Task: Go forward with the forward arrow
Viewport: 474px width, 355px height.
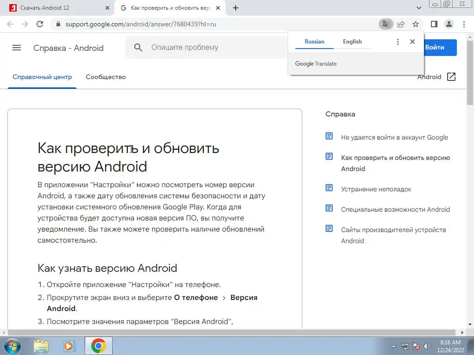Action: [25, 24]
